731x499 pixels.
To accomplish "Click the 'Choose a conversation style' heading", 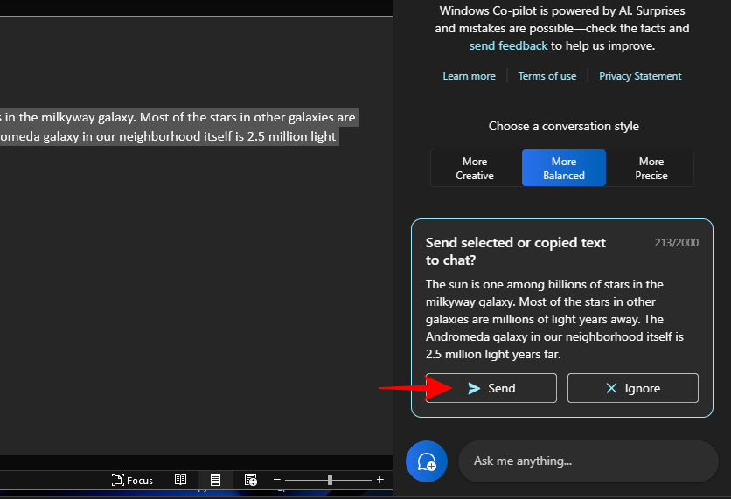I will (x=564, y=126).
